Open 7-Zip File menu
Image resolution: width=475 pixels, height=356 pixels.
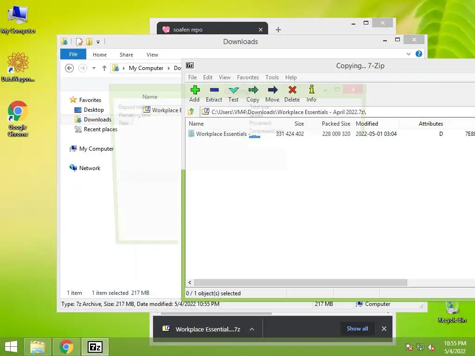click(x=193, y=77)
